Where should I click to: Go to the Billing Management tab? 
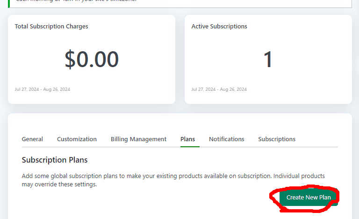coord(138,139)
